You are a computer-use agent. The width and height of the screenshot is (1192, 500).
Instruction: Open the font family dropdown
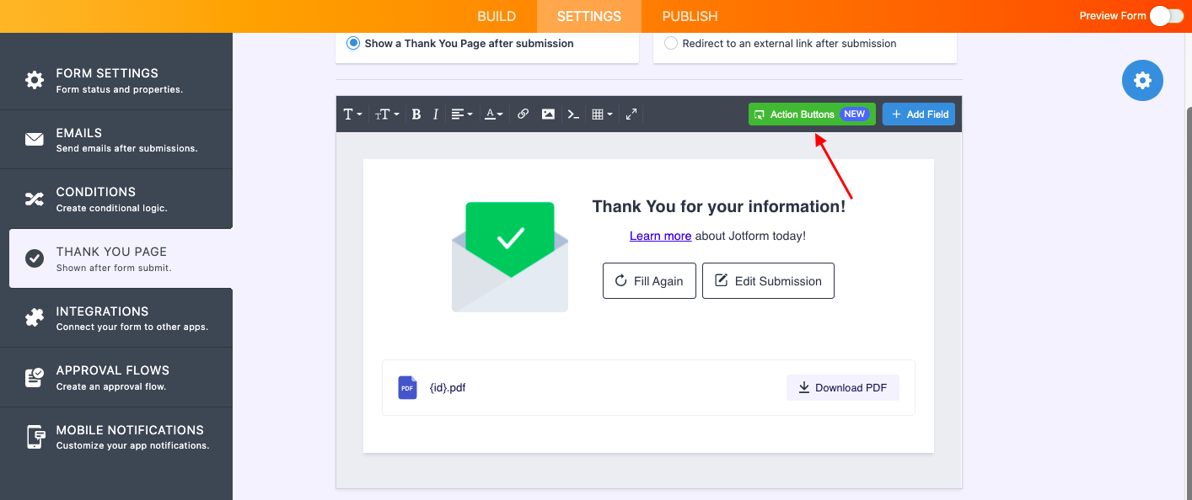pyautogui.click(x=352, y=114)
